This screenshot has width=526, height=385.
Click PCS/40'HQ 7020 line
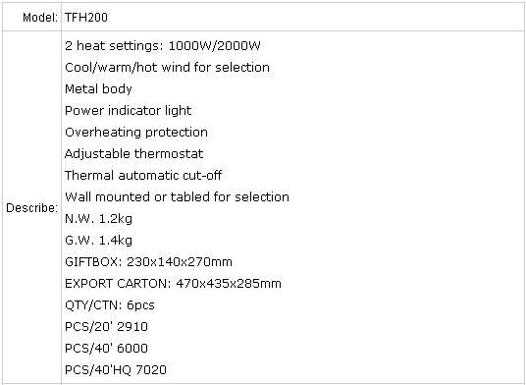pos(116,370)
